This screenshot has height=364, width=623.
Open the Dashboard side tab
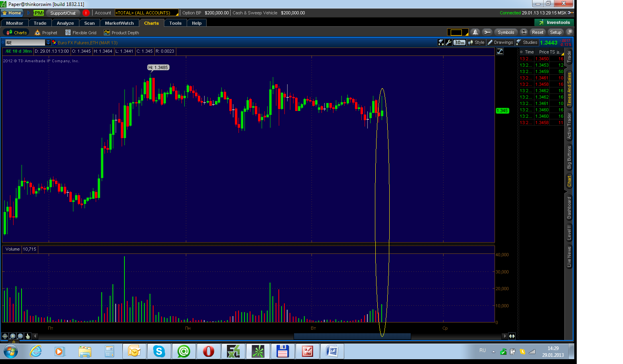[569, 208]
